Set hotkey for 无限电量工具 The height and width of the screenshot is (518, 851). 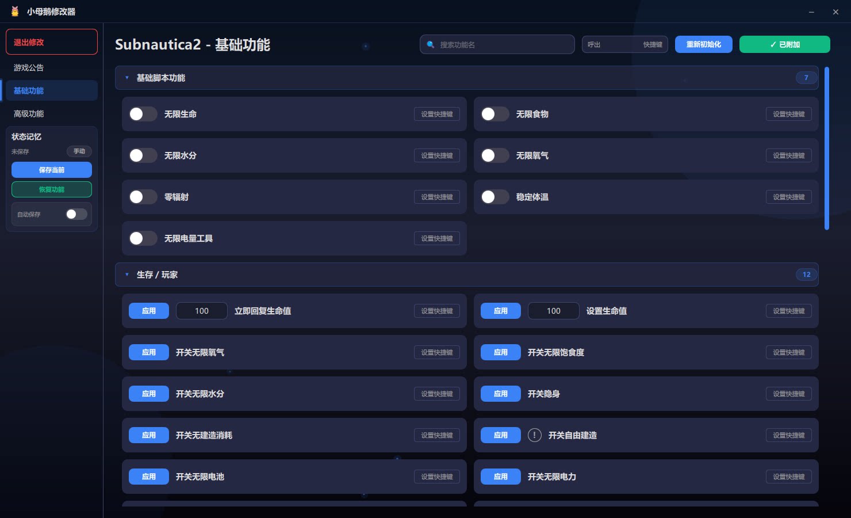click(437, 238)
